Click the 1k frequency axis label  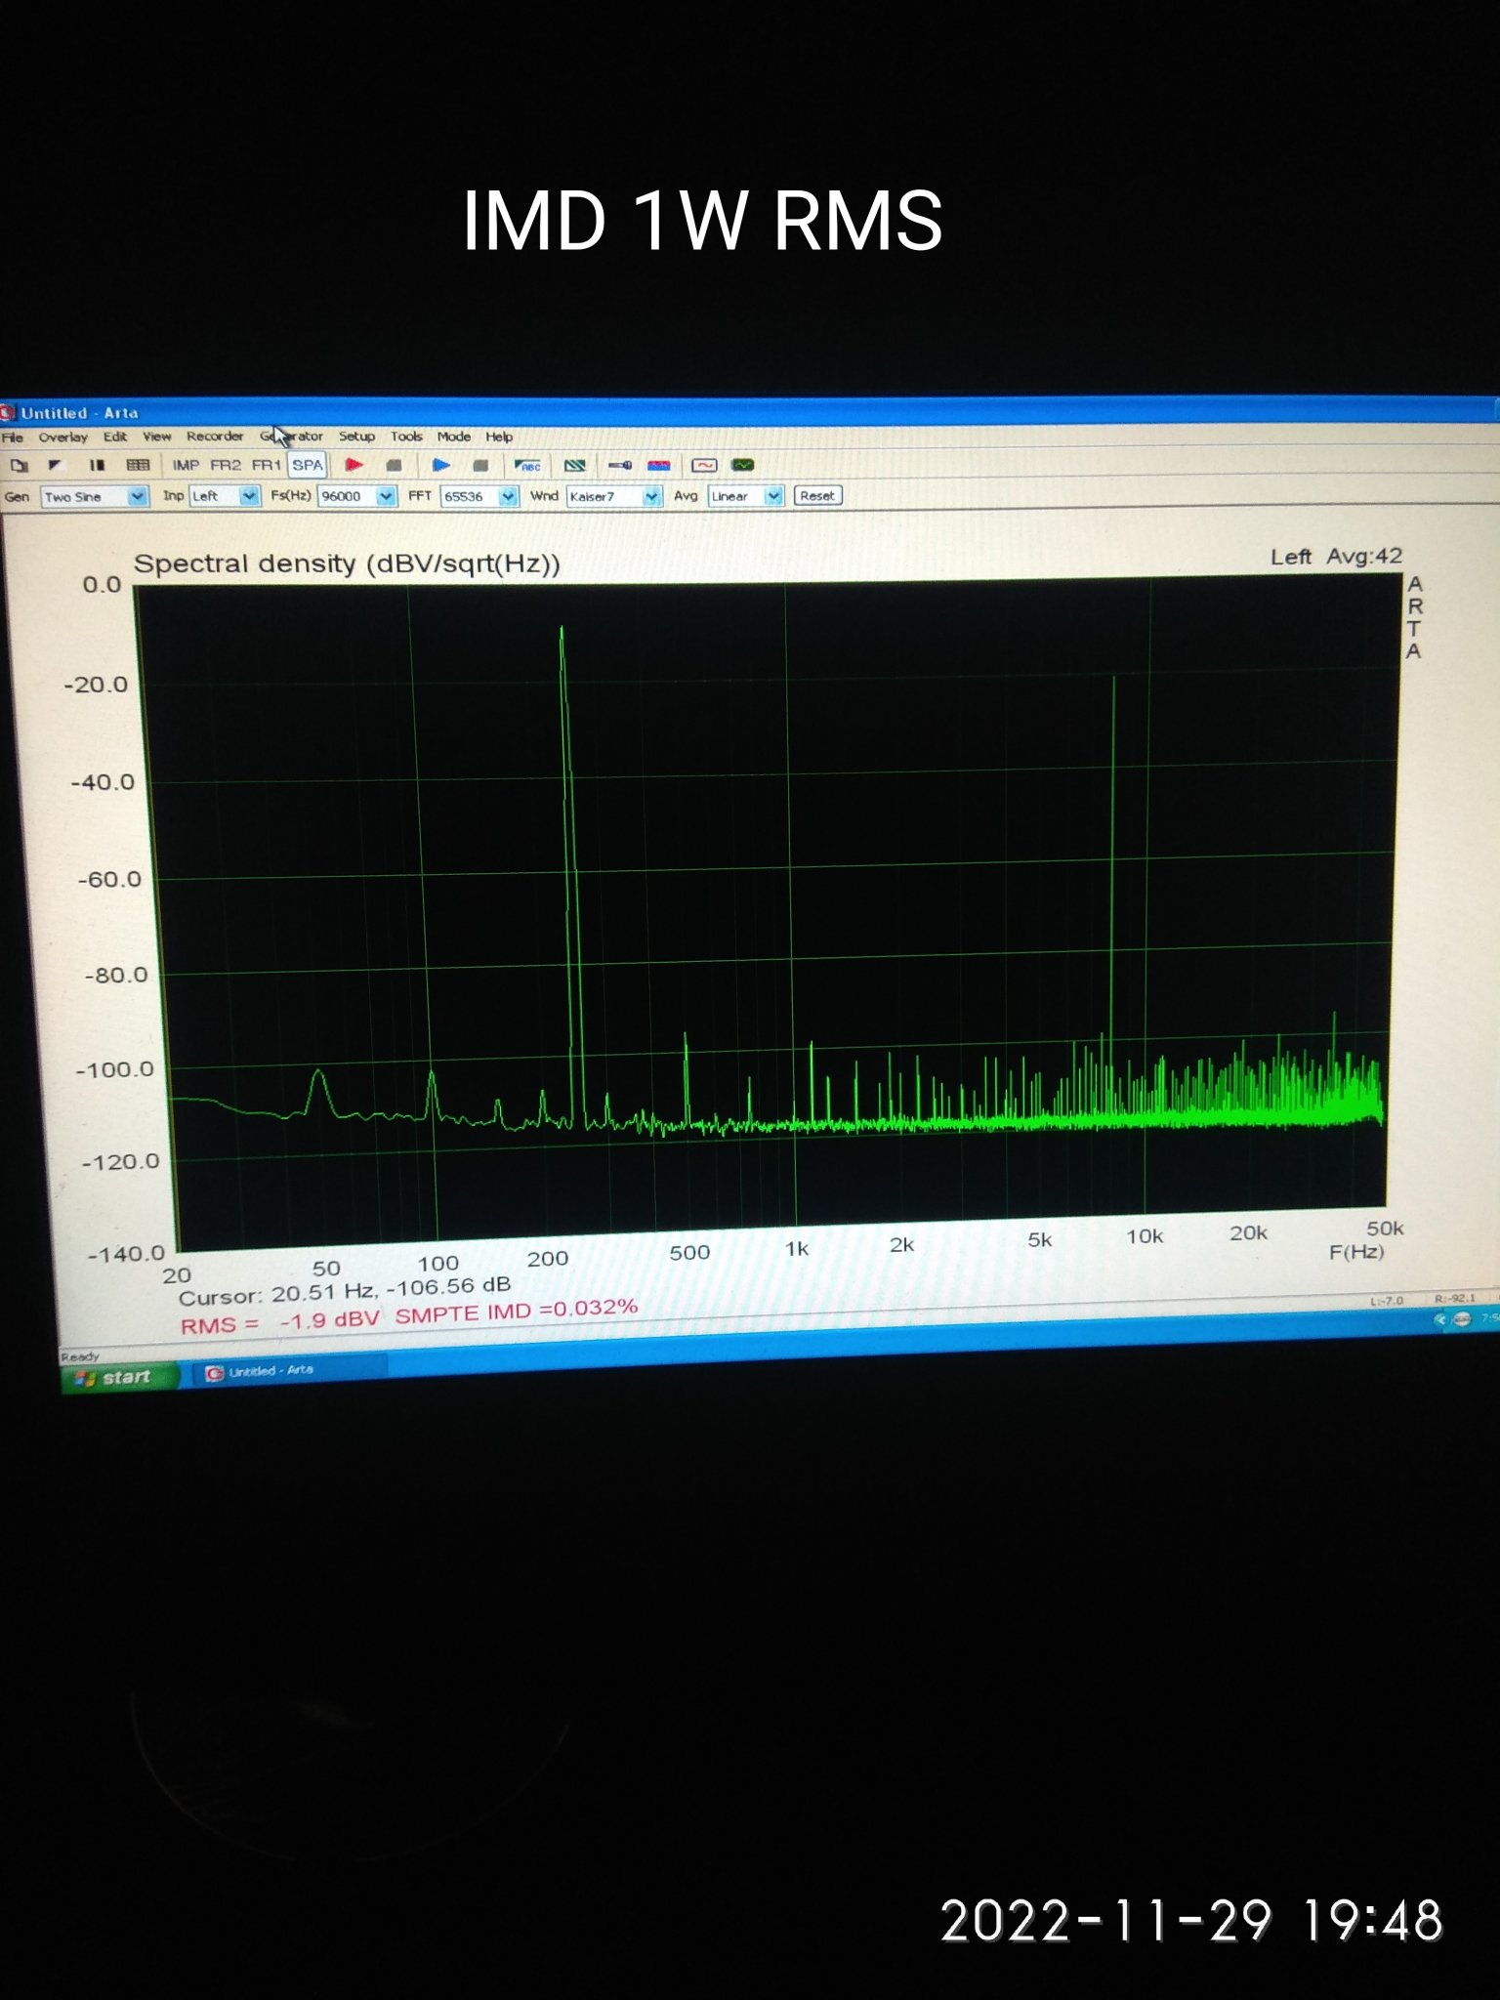pos(797,1249)
